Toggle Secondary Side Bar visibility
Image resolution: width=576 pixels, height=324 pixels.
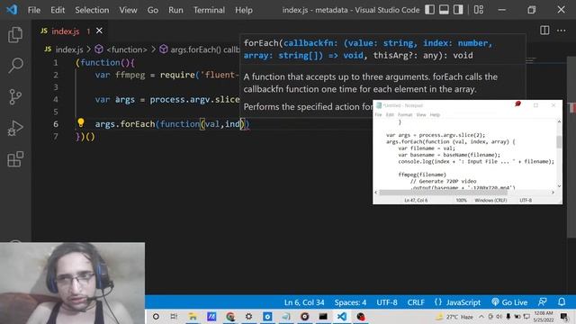point(458,10)
